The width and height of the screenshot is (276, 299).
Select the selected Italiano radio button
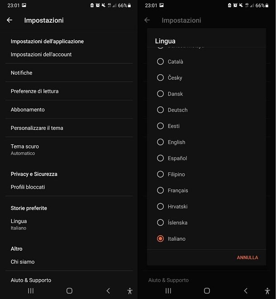pyautogui.click(x=161, y=238)
